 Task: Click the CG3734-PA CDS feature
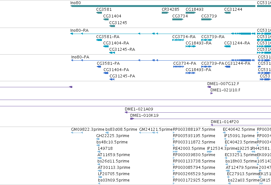click(x=179, y=67)
